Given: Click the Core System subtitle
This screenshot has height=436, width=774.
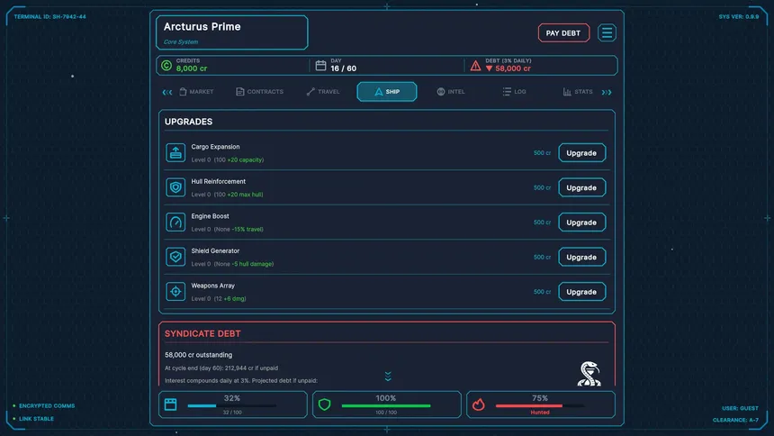Looking at the screenshot, I should point(181,42).
